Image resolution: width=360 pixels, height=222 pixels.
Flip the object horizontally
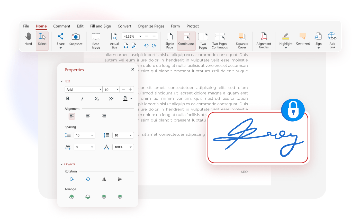click(x=104, y=179)
